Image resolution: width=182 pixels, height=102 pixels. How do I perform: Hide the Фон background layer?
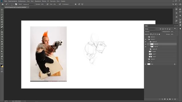146,64
